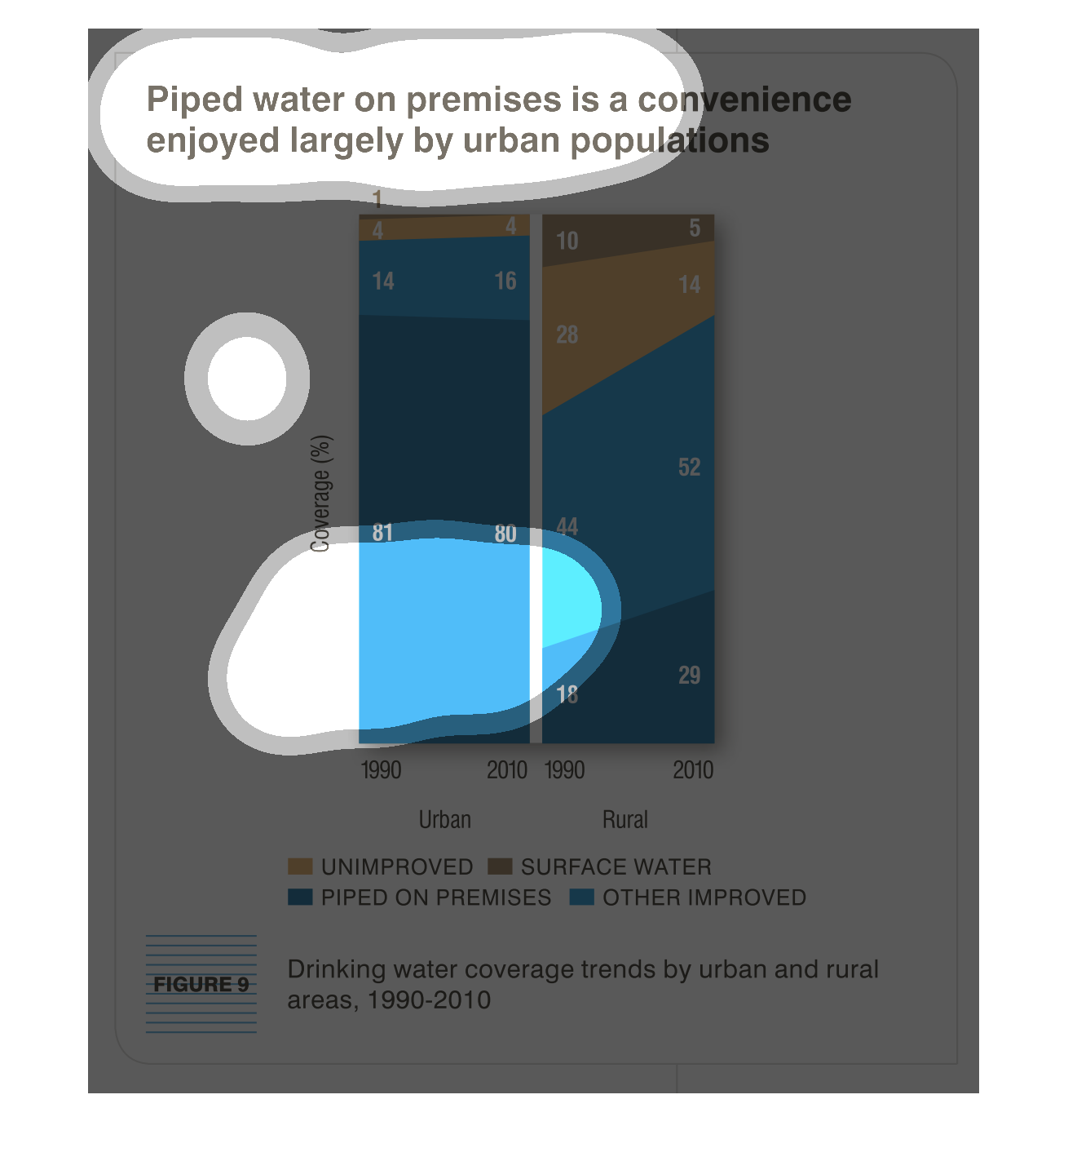Viewport: 1068px width, 1170px height.
Task: Click the 10 surface water value
Action: pyautogui.click(x=567, y=241)
